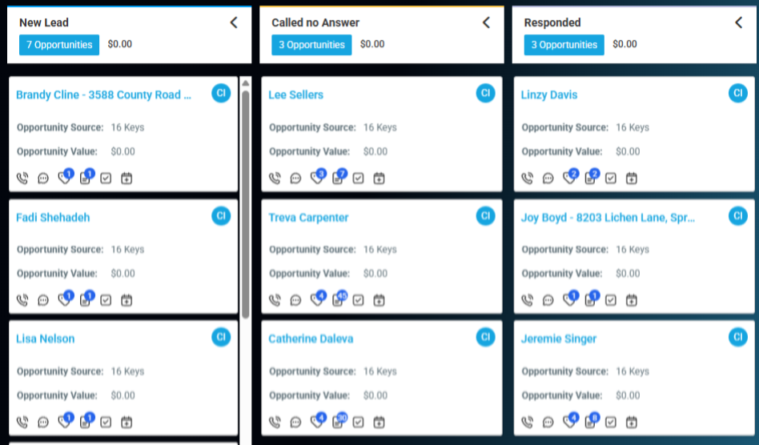The image size is (759, 445).
Task: Open tags on Lisa Nelson card
Action: pyautogui.click(x=64, y=423)
